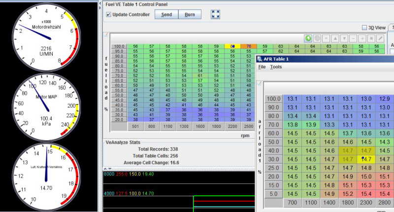Image resolution: width=394 pixels, height=212 pixels.
Task: Click the fullscreen expand arrows icon
Action: pyautogui.click(x=215, y=14)
